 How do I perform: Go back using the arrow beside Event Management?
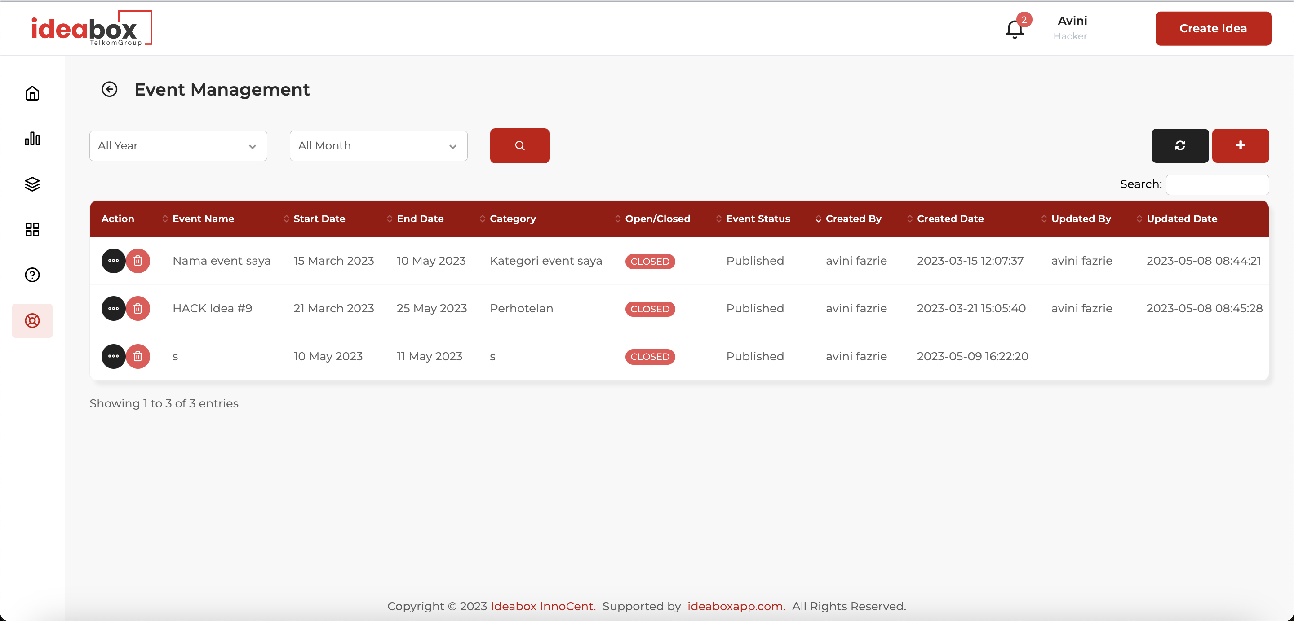[x=109, y=89]
